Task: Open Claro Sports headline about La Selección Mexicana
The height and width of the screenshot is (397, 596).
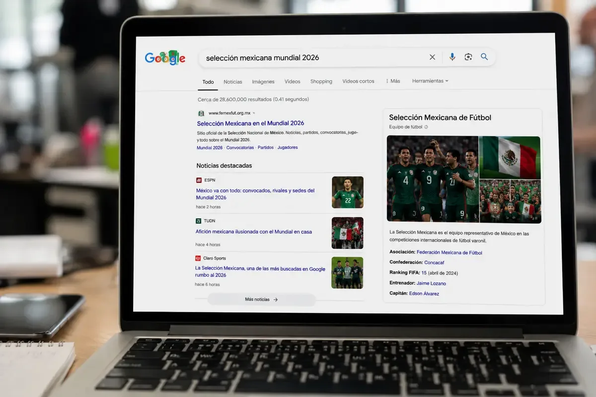Action: (x=260, y=272)
